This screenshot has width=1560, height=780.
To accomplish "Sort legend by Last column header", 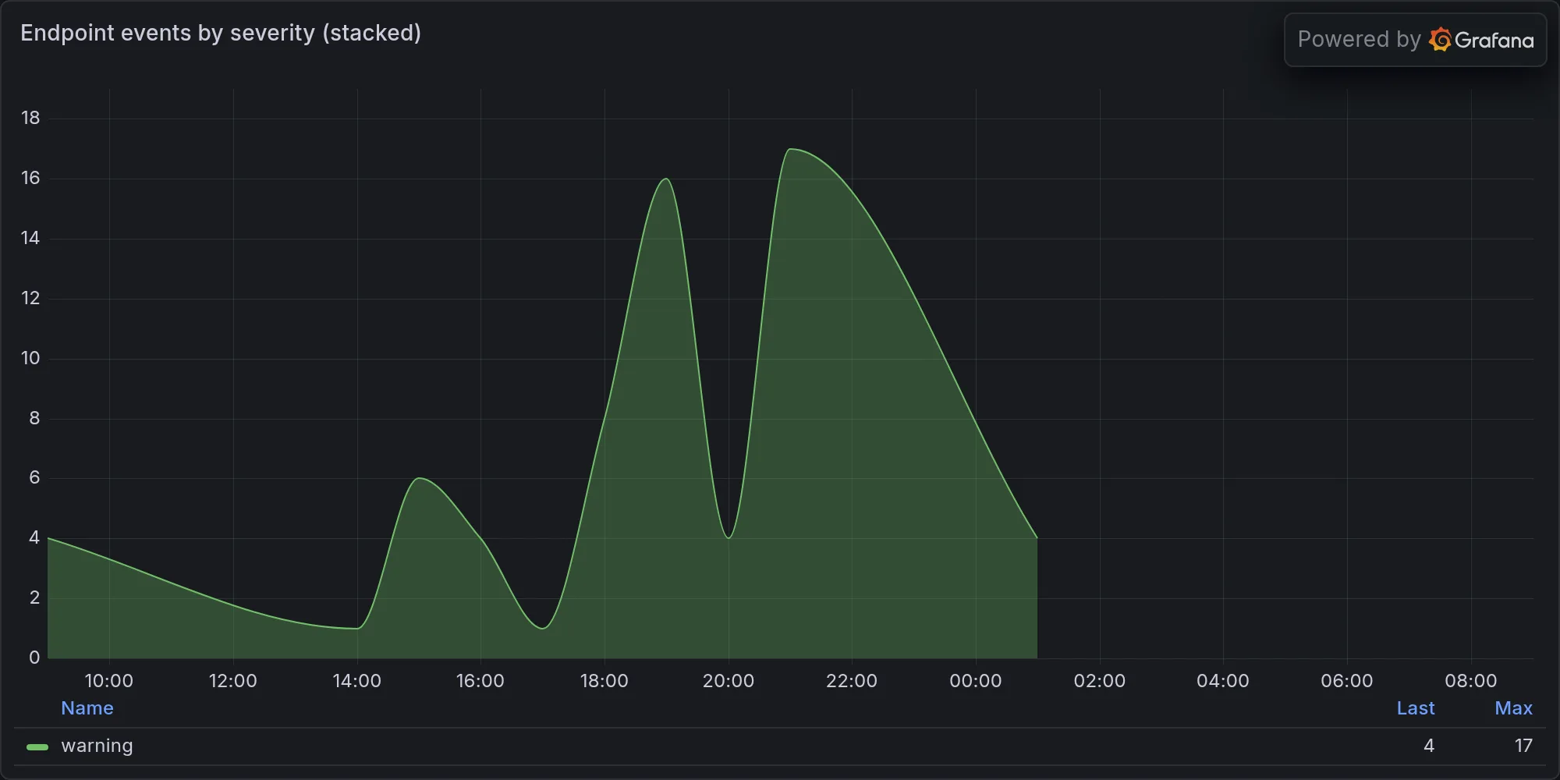I will [x=1415, y=708].
